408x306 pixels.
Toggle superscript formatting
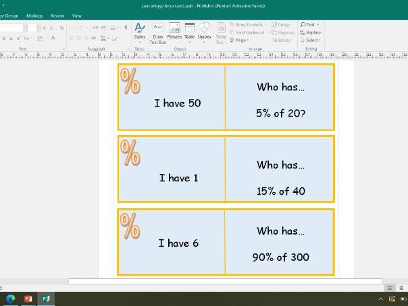[x=19, y=38]
